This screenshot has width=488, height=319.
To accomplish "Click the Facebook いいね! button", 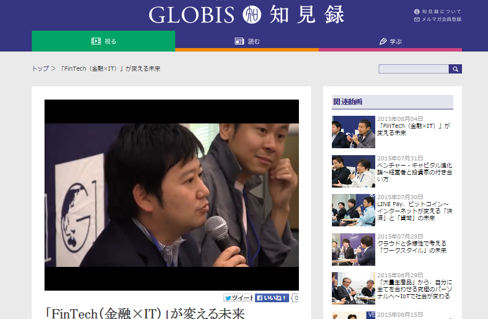I will pyautogui.click(x=272, y=298).
